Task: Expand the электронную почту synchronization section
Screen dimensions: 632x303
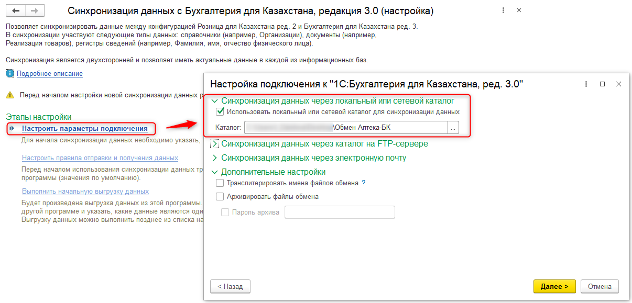Action: tap(214, 158)
